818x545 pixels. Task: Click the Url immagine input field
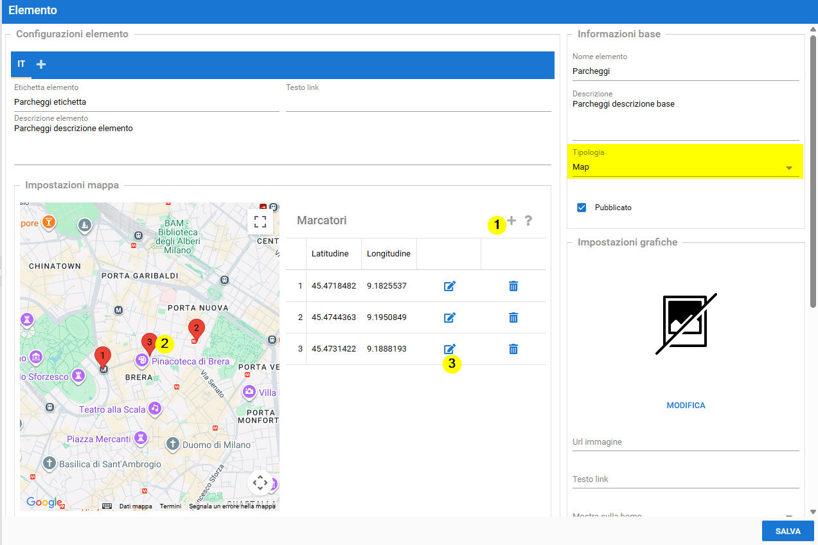click(x=685, y=442)
